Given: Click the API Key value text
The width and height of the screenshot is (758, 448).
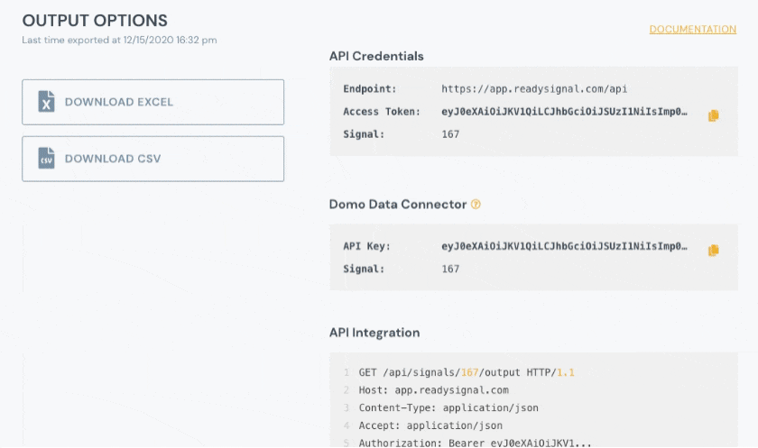Looking at the screenshot, I should pos(564,246).
